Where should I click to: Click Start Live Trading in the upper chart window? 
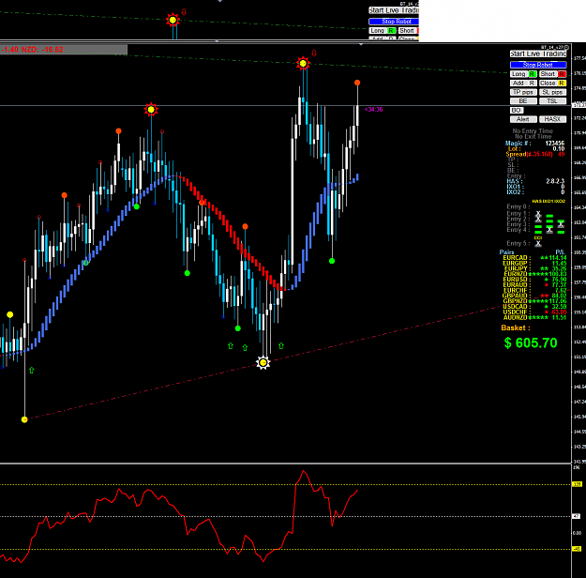coord(394,10)
